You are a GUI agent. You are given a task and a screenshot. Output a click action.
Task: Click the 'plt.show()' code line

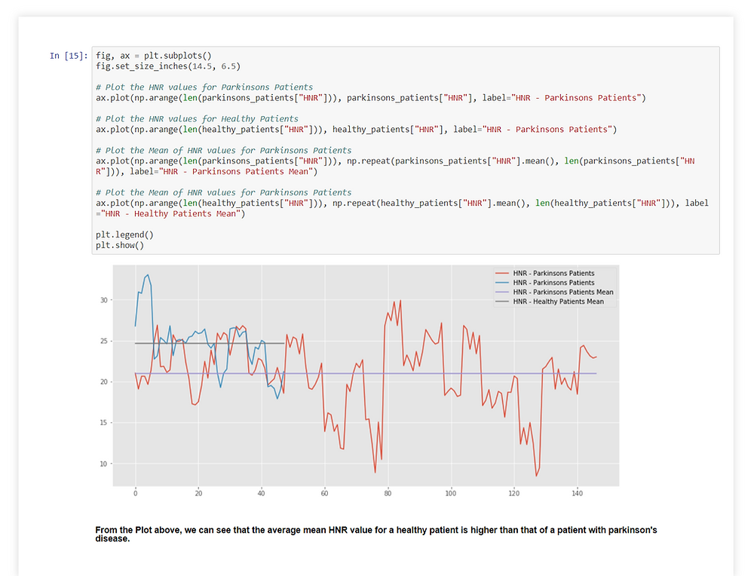(x=120, y=245)
